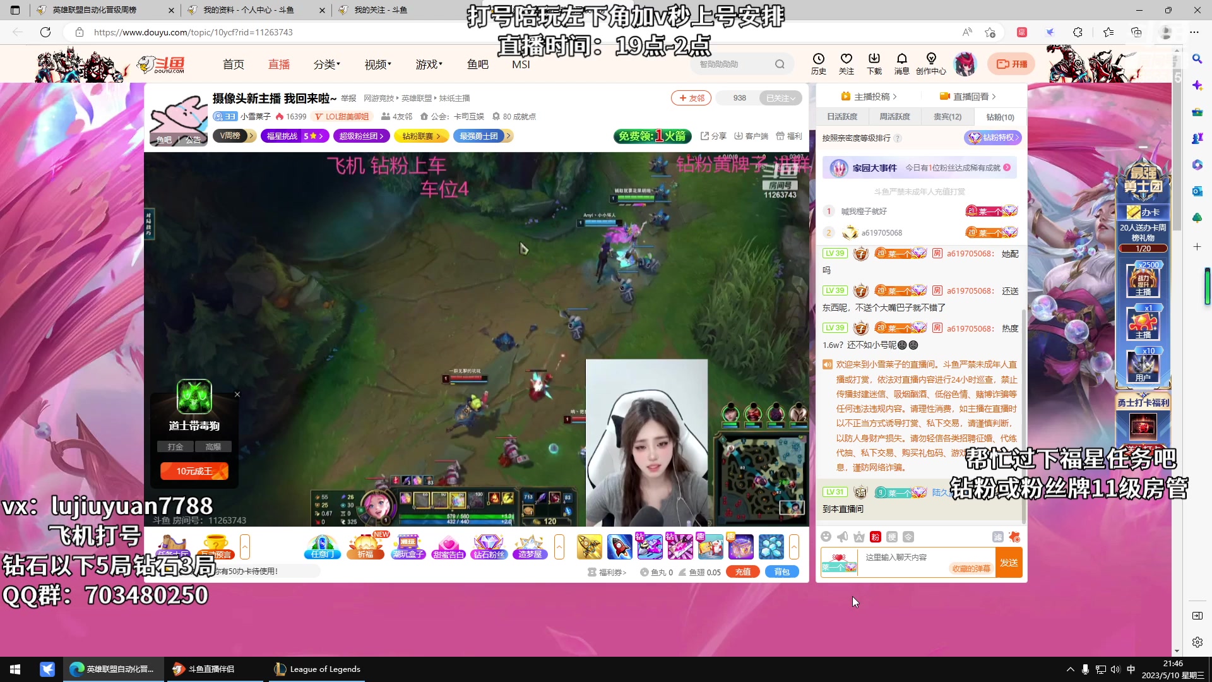Screen dimensions: 1212x682
Task: Open browser extensions puzzle icon
Action: (1078, 32)
